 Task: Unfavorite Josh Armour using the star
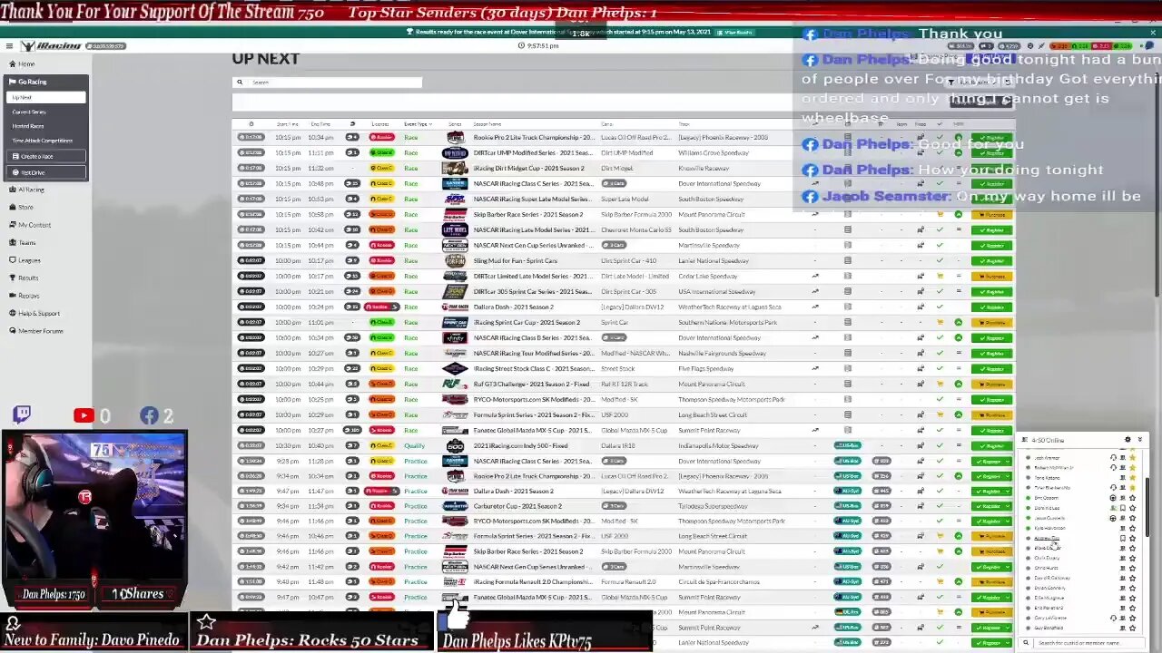click(1132, 458)
